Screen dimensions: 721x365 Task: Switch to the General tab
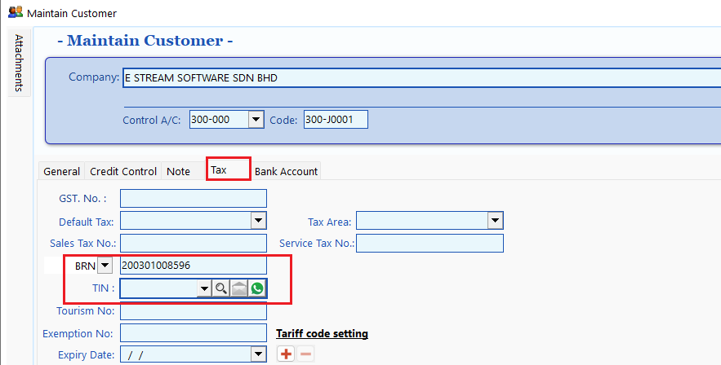click(x=61, y=171)
